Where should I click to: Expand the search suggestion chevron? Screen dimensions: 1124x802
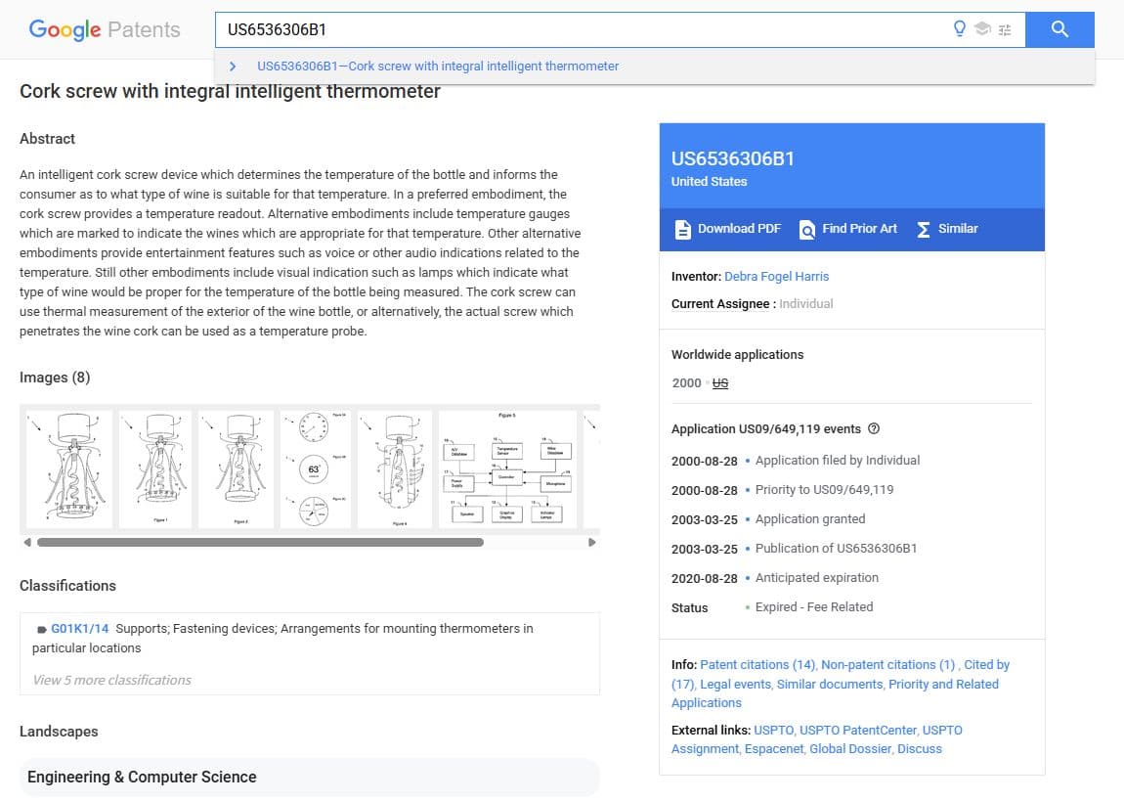233,66
